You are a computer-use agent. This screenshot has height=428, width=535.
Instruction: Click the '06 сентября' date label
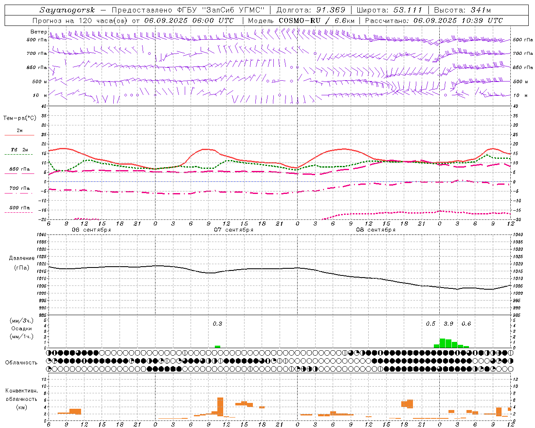(91, 230)
